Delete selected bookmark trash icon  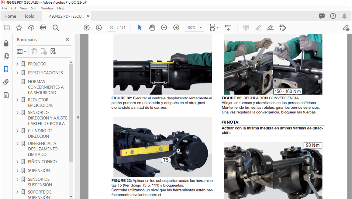coord(34,52)
